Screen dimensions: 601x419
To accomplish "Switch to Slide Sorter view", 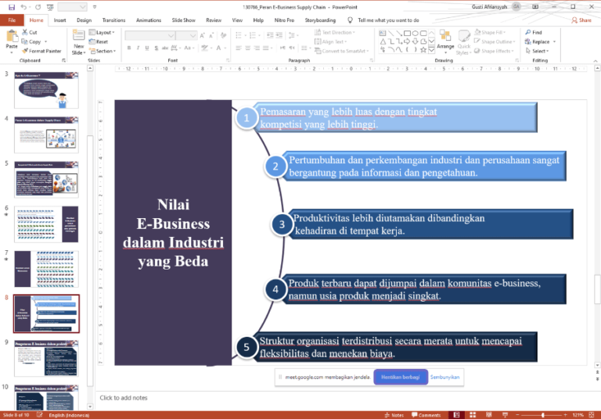I will (473, 415).
